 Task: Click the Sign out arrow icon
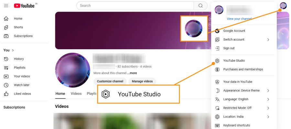coord(217,48)
